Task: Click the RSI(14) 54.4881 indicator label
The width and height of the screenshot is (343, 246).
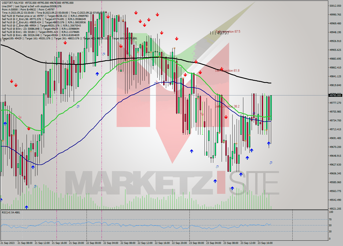Action: pyautogui.click(x=11, y=212)
